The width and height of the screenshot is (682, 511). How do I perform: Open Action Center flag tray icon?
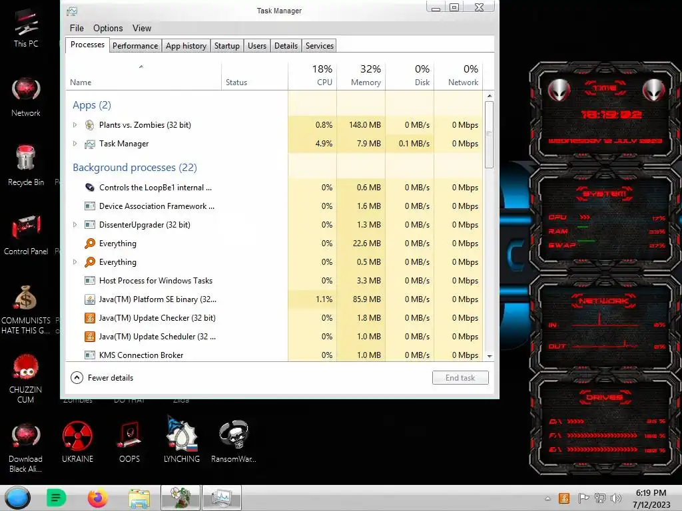tap(583, 498)
